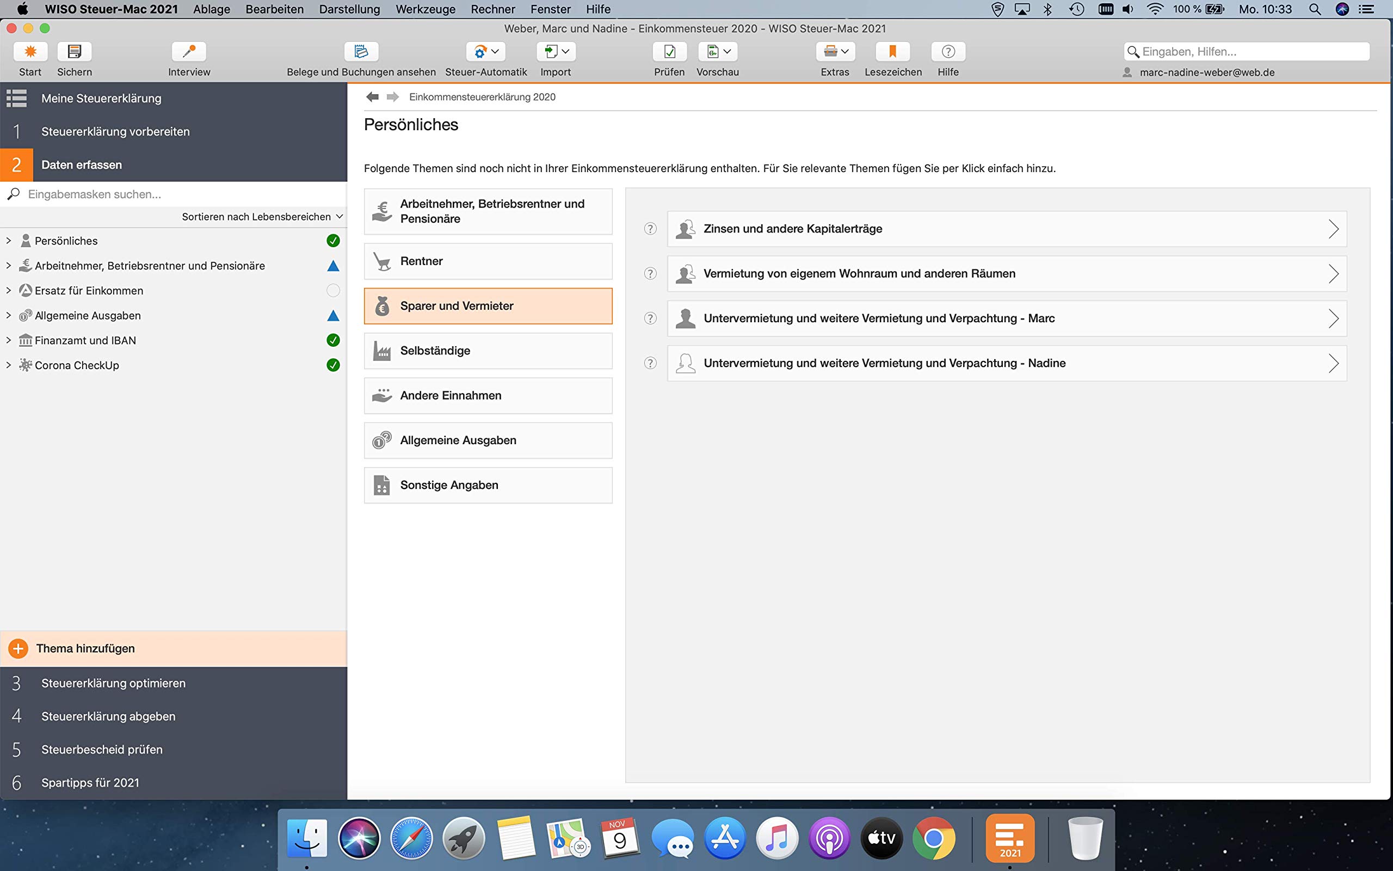Click the green checkmark beside Corona CheckUp
Screen dimensions: 1393x871
pos(332,365)
